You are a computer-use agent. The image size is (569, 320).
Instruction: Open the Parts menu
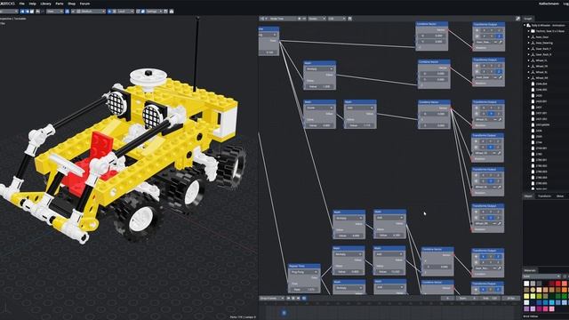coord(60,4)
